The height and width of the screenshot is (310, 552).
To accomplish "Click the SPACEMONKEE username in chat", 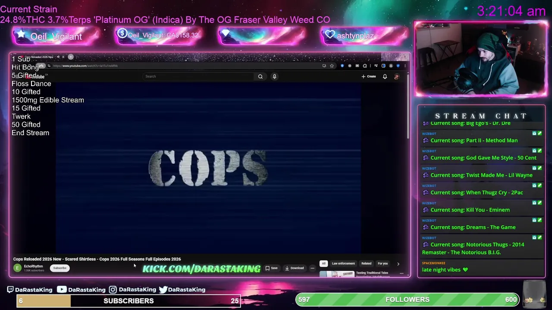I will [433, 263].
